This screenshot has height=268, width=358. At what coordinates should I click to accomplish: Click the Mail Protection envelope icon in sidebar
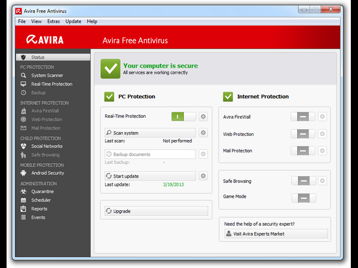pyautogui.click(x=23, y=128)
